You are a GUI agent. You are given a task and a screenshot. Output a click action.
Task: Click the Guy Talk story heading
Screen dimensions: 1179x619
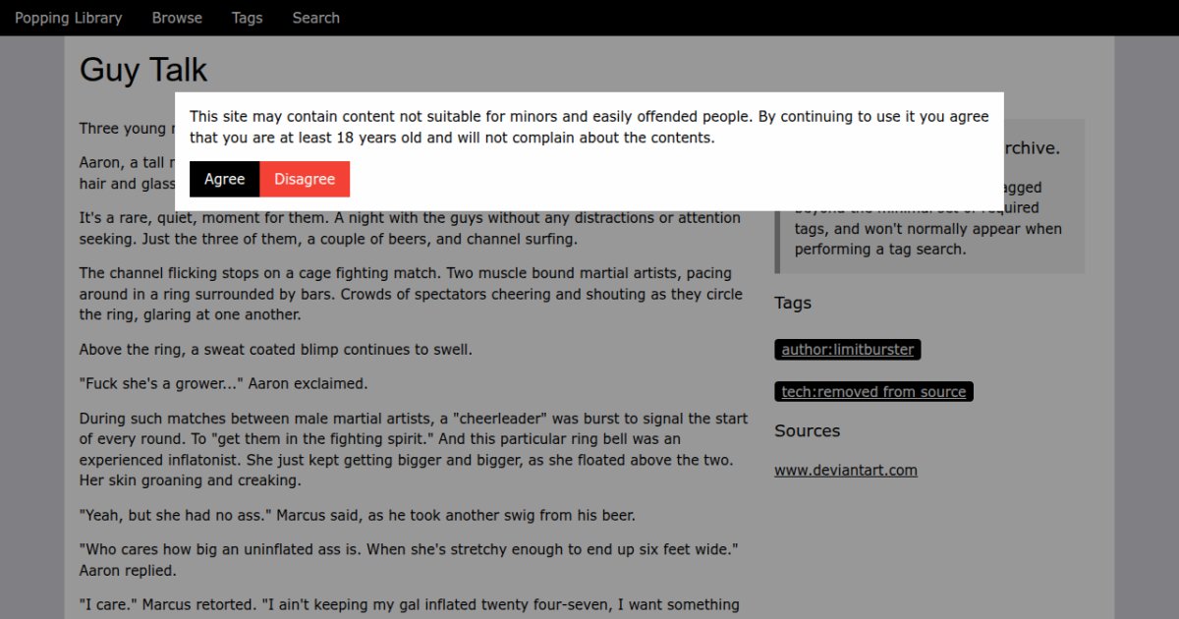pyautogui.click(x=143, y=70)
